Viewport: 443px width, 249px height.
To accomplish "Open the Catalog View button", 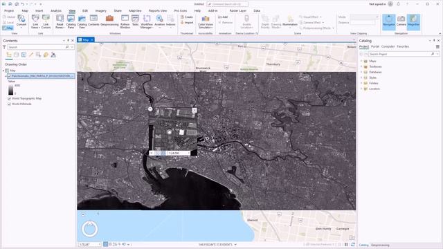I will click(82, 21).
